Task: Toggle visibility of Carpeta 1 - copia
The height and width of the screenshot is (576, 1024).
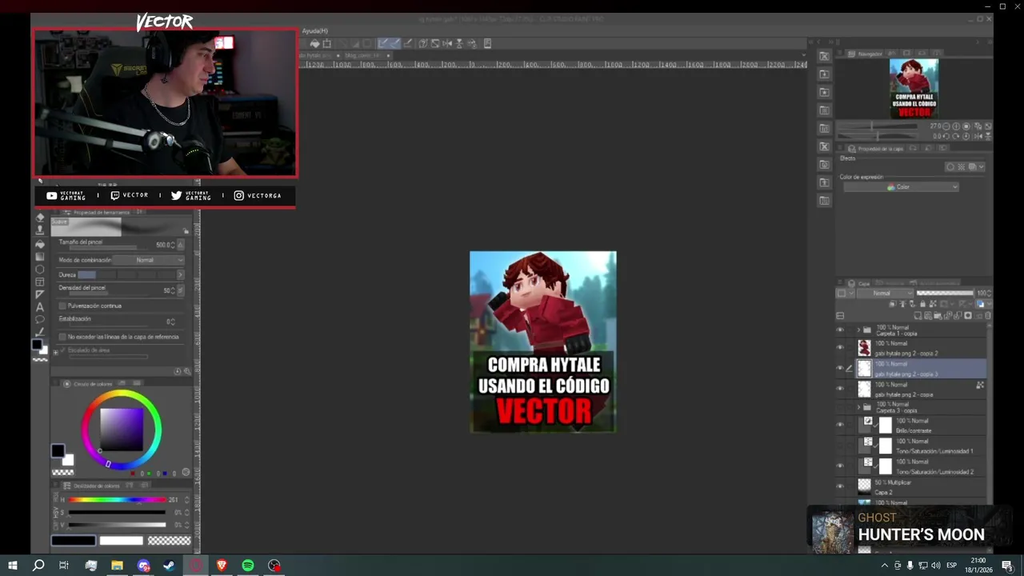Action: (x=840, y=330)
